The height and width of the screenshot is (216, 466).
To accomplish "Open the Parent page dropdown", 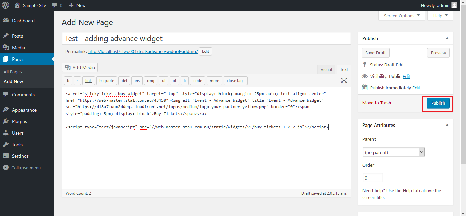I will (393, 152).
